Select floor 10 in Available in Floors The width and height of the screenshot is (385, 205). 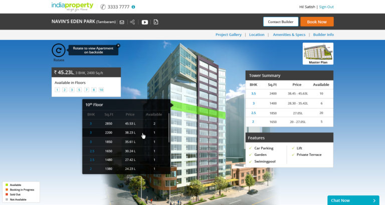(101, 90)
